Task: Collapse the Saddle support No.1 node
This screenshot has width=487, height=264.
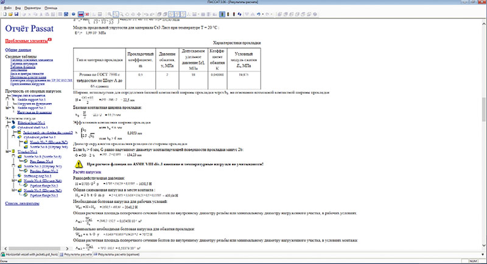Action: pos(7,99)
